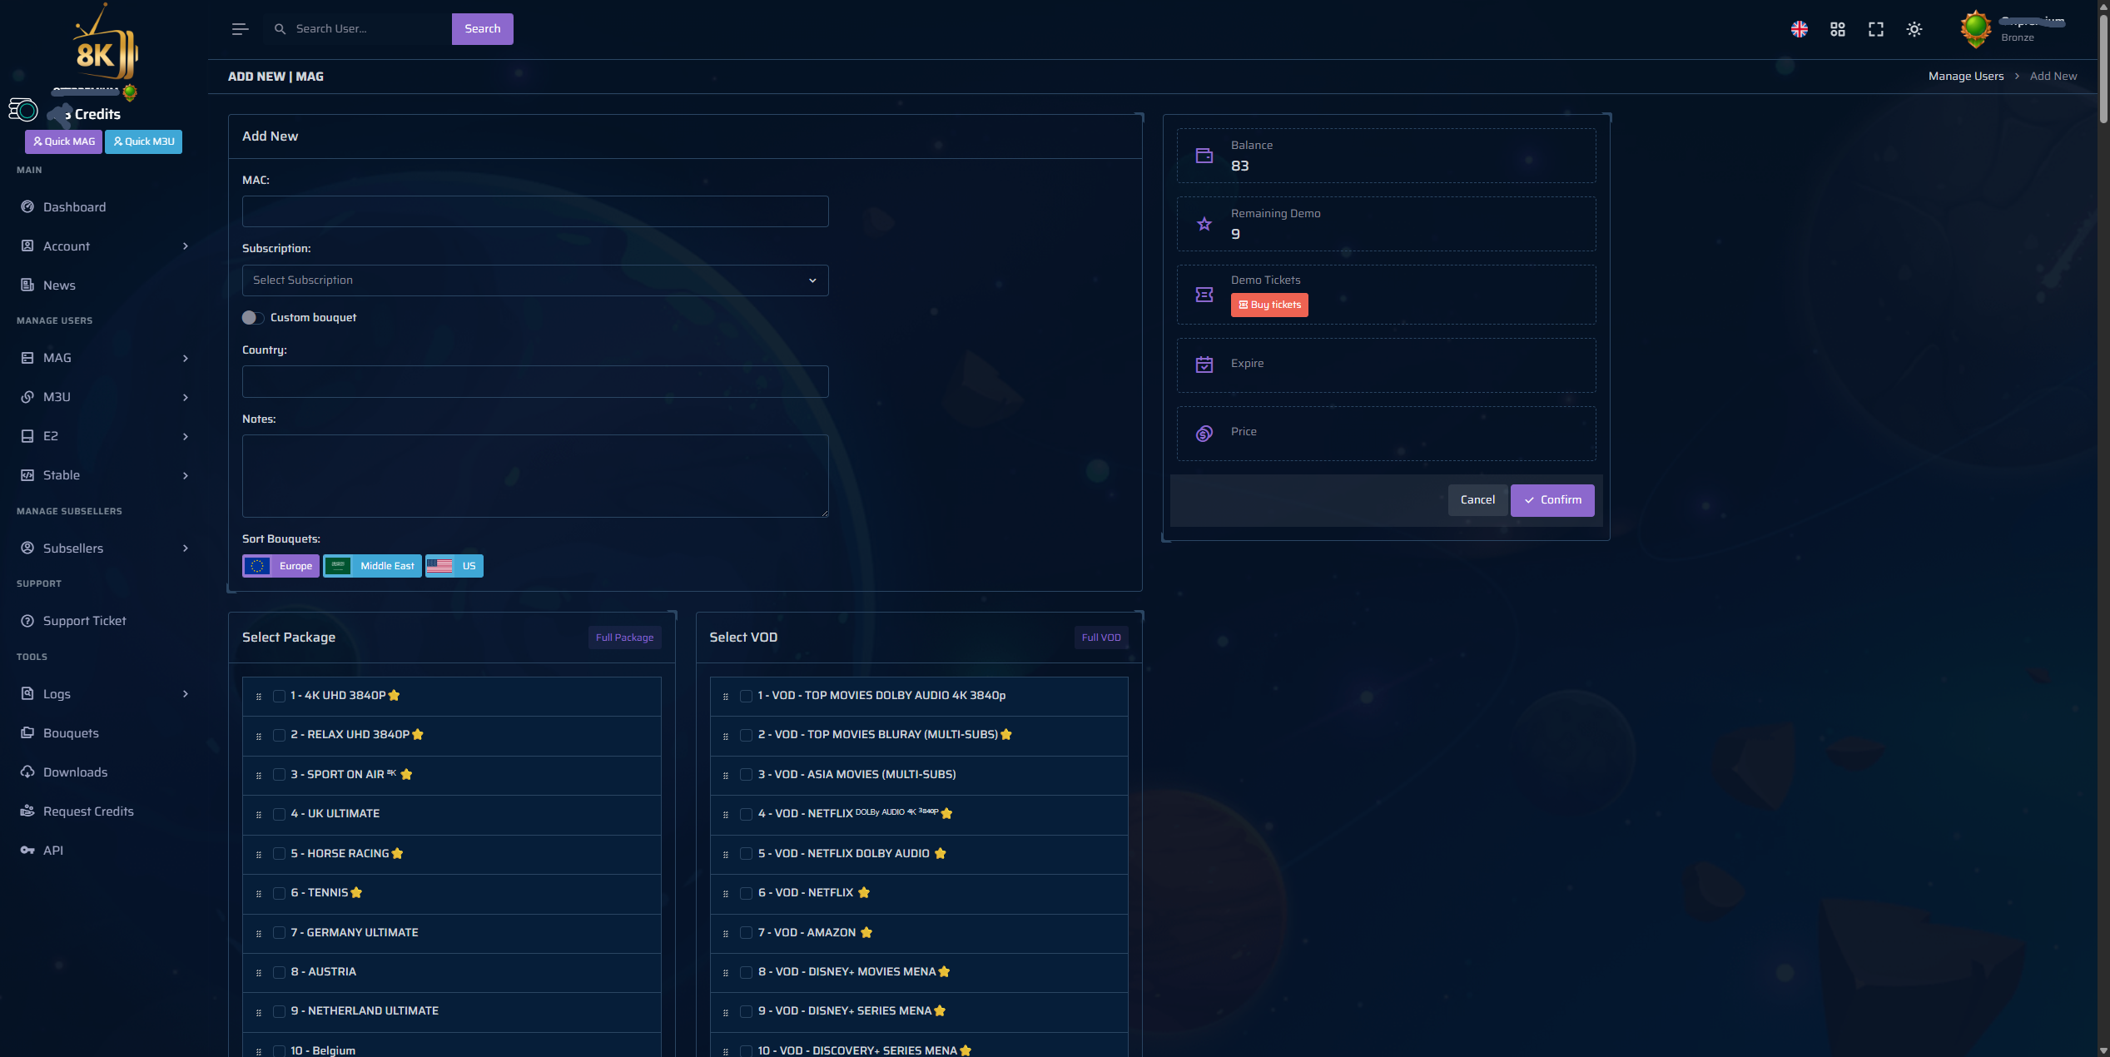Open the apps grid icon
The height and width of the screenshot is (1057, 2110).
point(1837,29)
